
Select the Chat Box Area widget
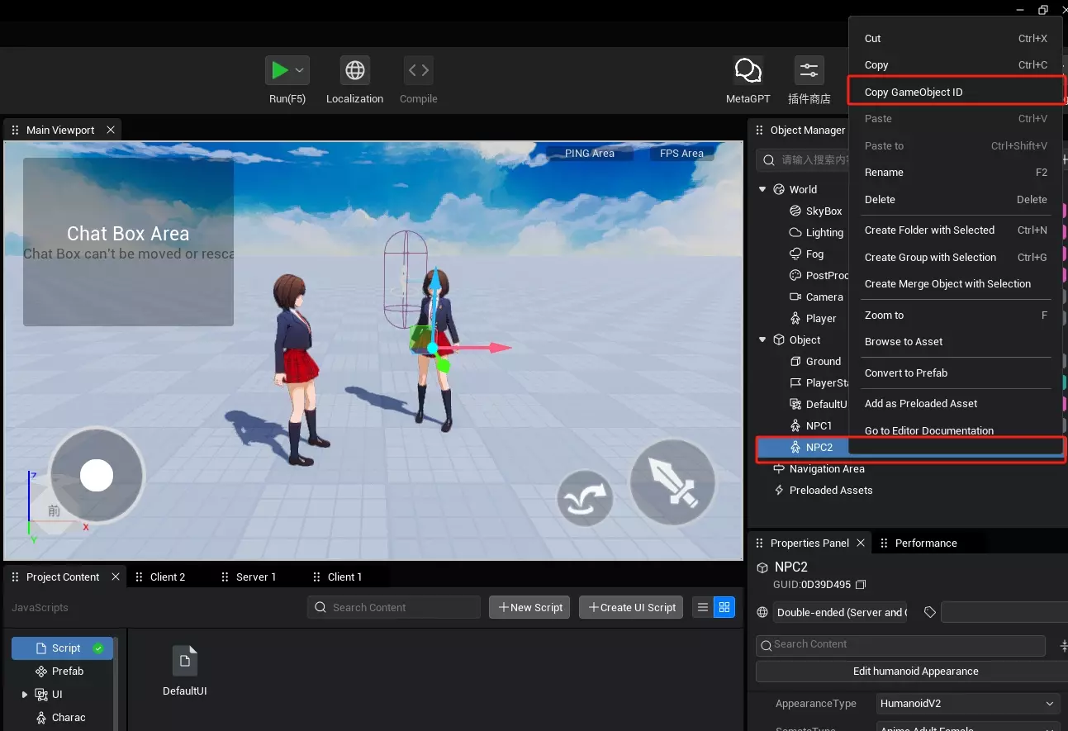click(128, 242)
